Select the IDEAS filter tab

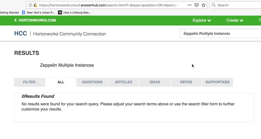pyautogui.click(x=155, y=82)
